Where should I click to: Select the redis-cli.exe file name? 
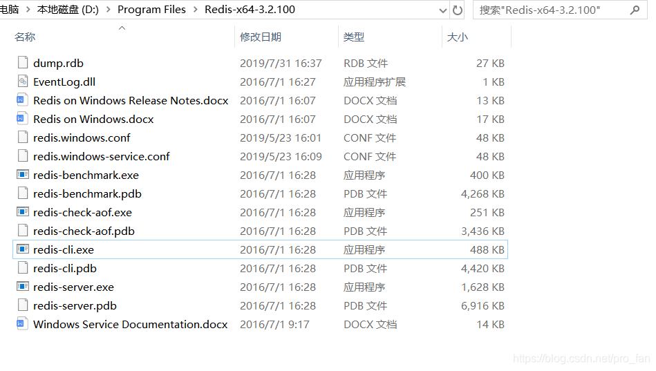point(64,249)
